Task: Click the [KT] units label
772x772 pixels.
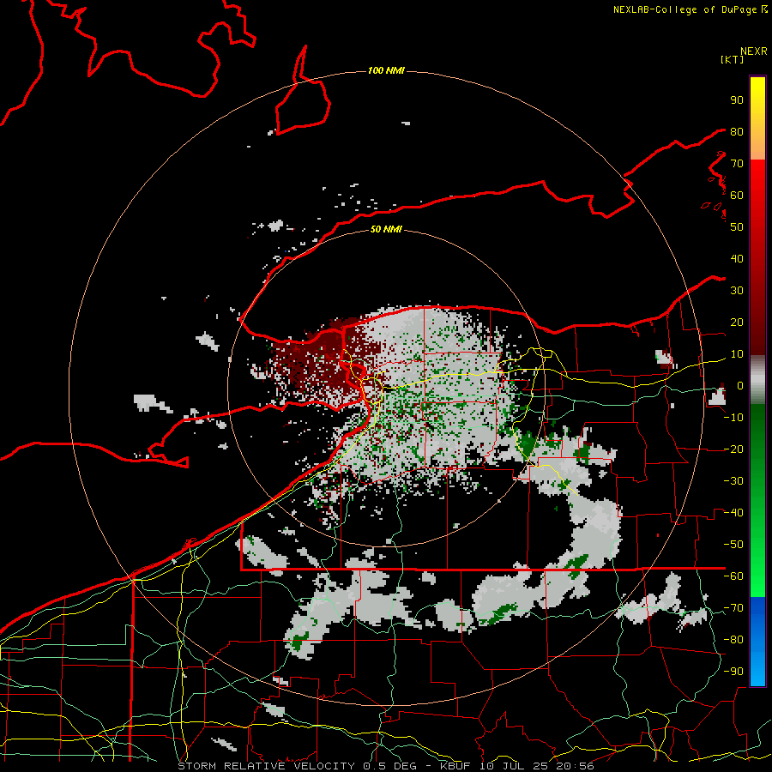Action: pyautogui.click(x=732, y=59)
